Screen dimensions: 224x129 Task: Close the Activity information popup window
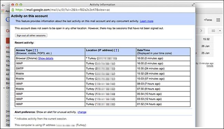point(12,4)
